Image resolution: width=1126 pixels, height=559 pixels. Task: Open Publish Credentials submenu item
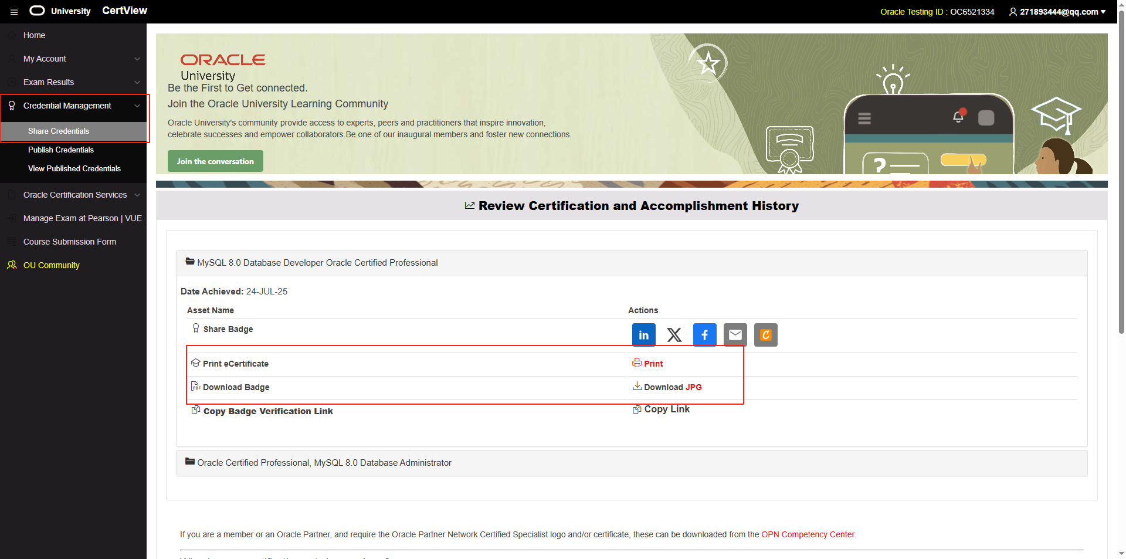coord(61,150)
